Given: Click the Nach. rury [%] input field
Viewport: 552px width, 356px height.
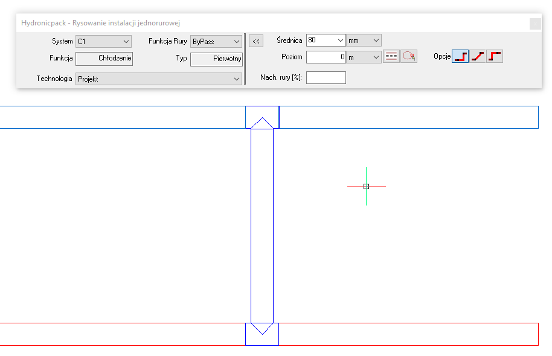Looking at the screenshot, I should 326,77.
